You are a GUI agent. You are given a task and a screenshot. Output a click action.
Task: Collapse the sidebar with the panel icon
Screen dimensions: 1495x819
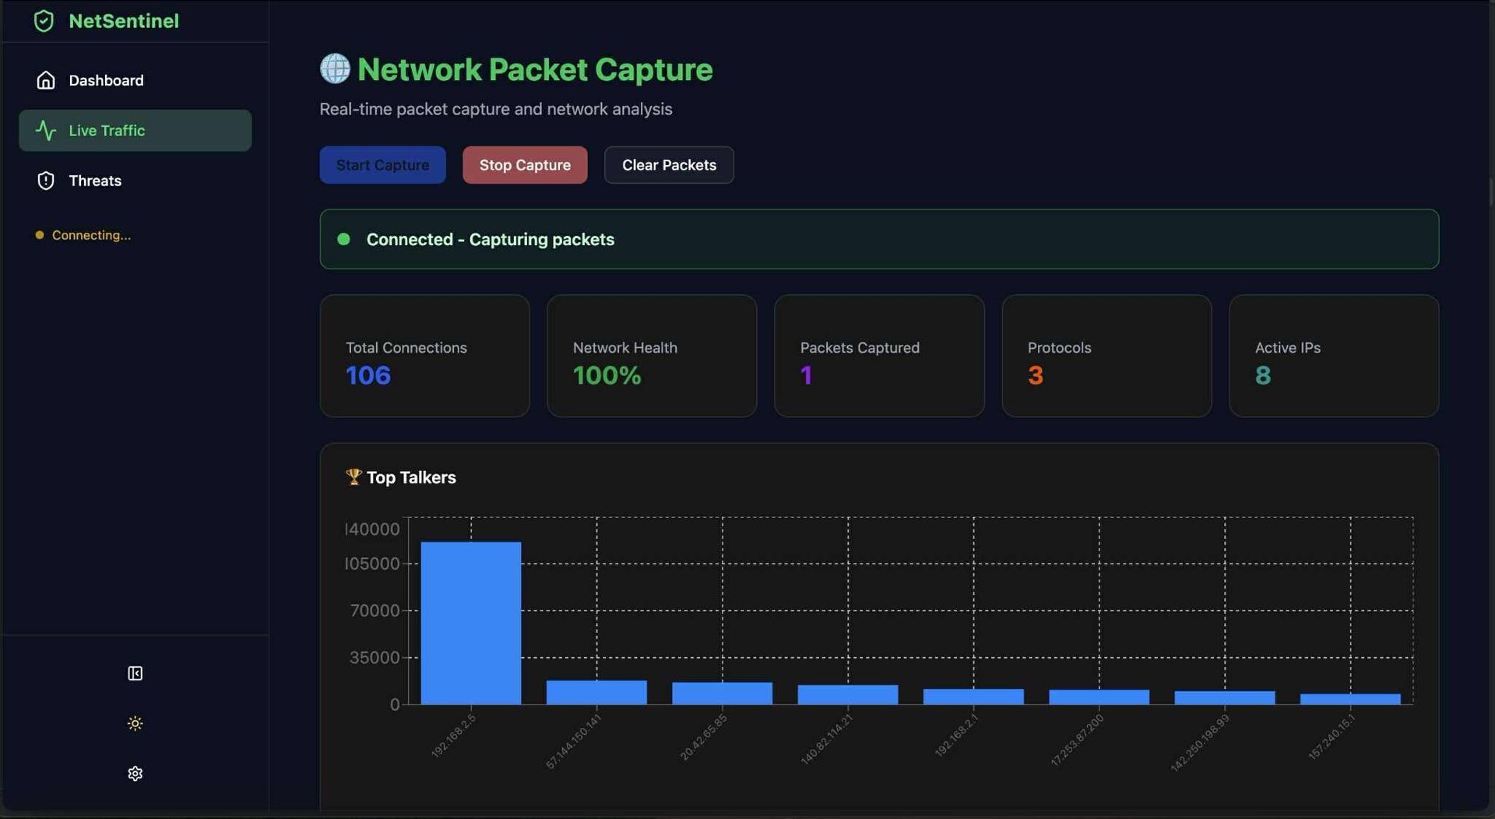click(x=135, y=673)
